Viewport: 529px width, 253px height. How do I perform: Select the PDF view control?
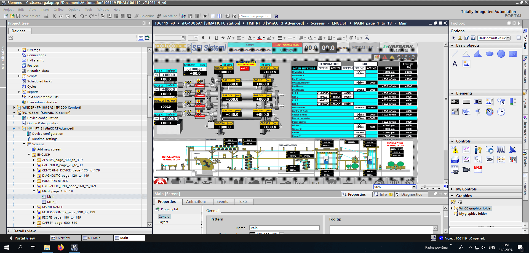click(x=478, y=169)
